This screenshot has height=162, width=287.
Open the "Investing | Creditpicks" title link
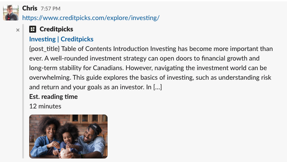(61, 39)
